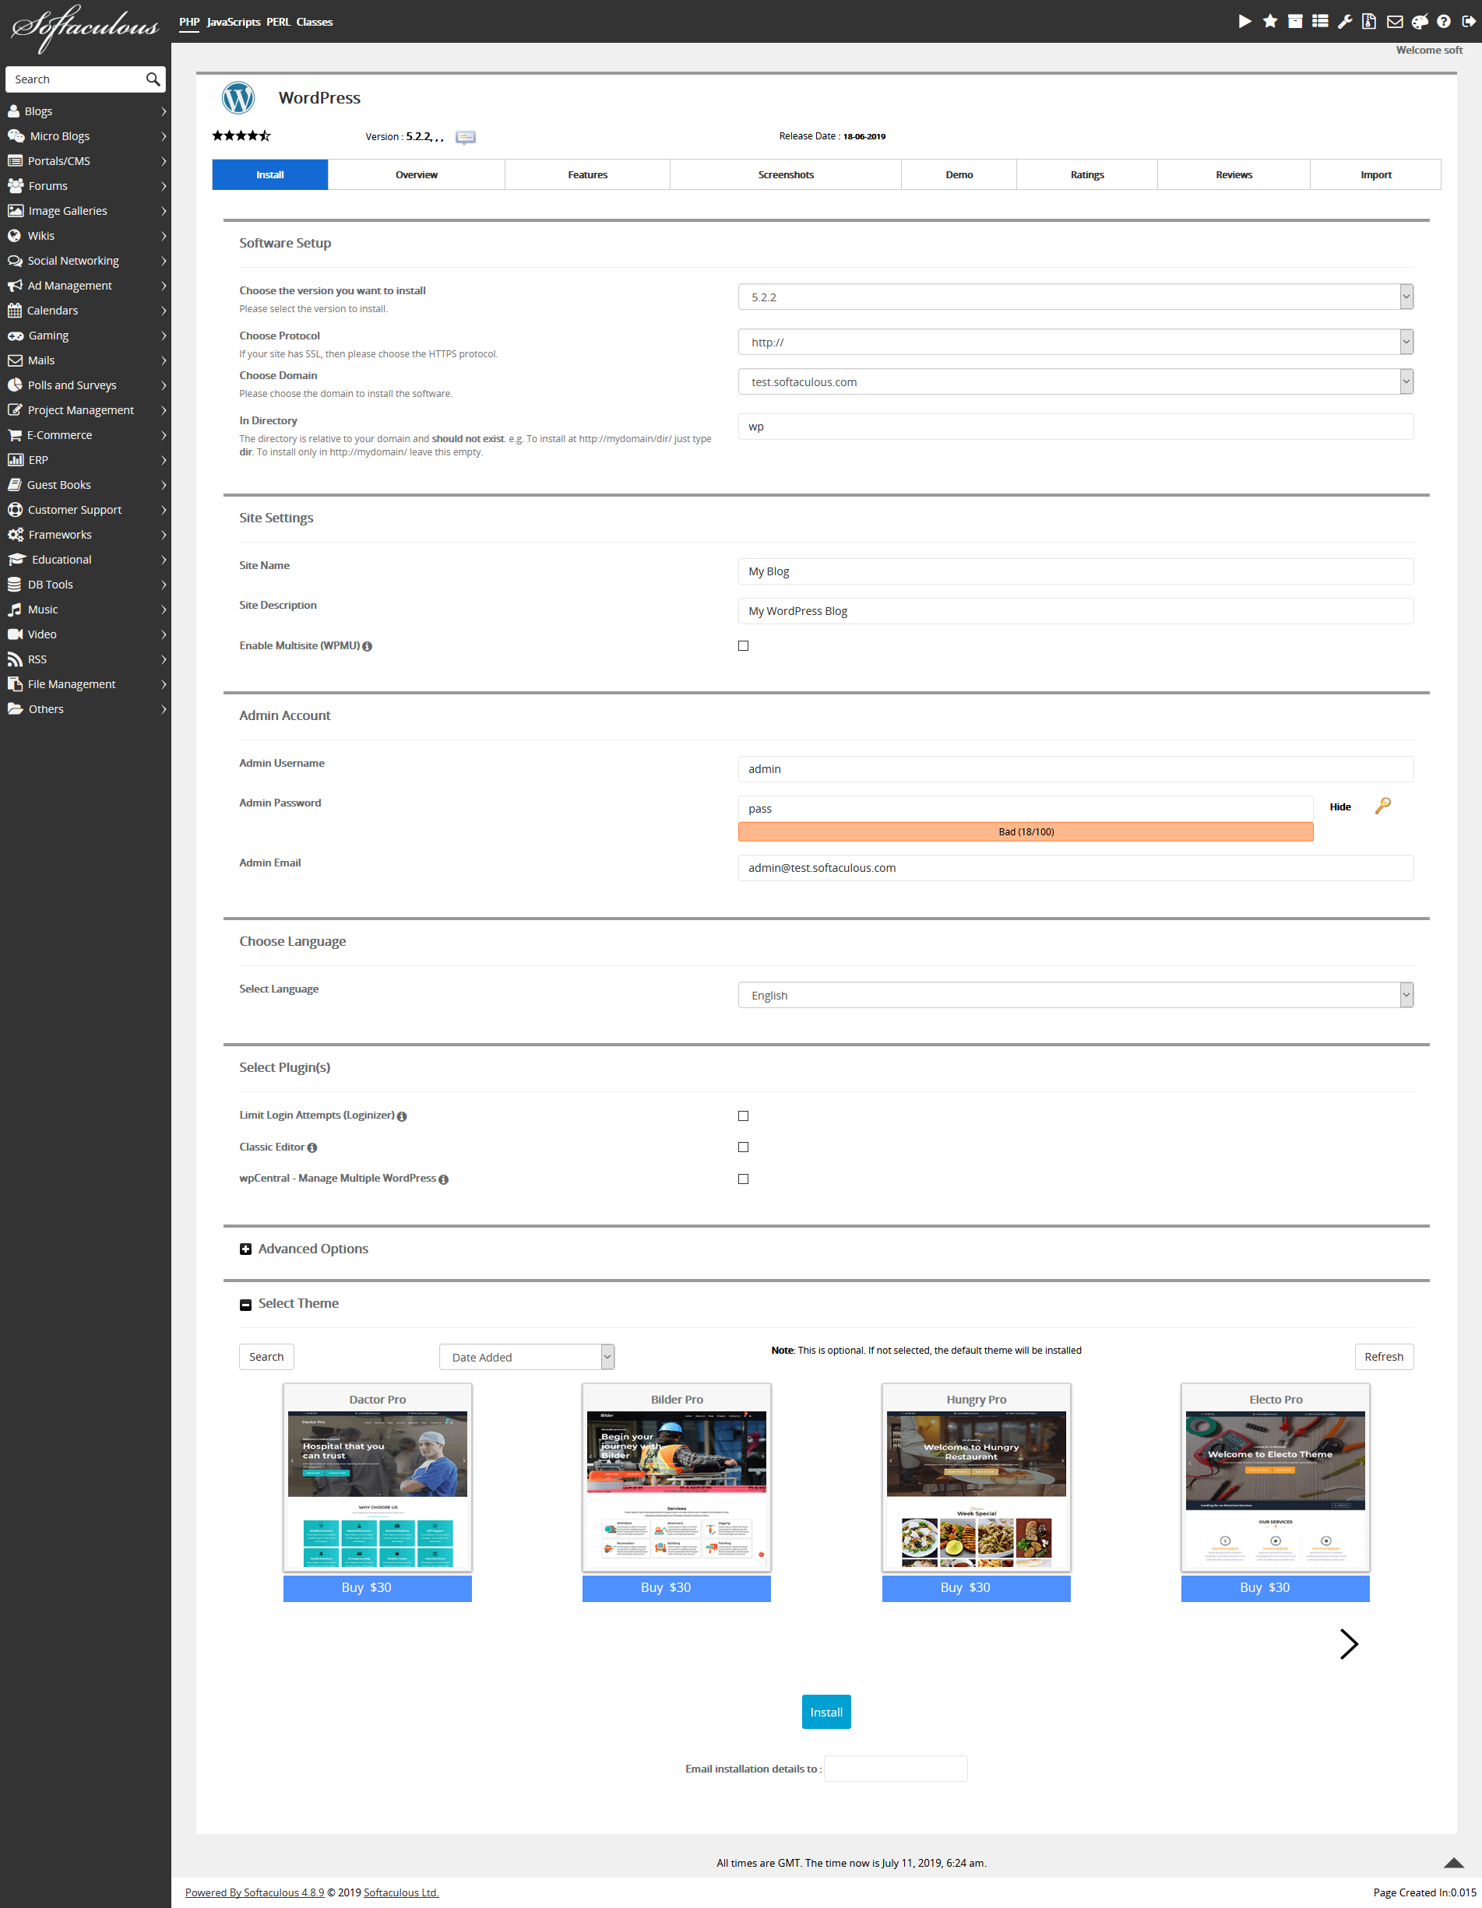Click the Refresh themes button

pyautogui.click(x=1383, y=1357)
